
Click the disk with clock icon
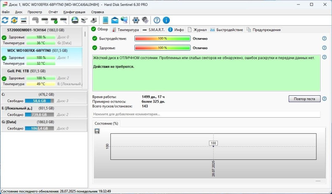45,20
